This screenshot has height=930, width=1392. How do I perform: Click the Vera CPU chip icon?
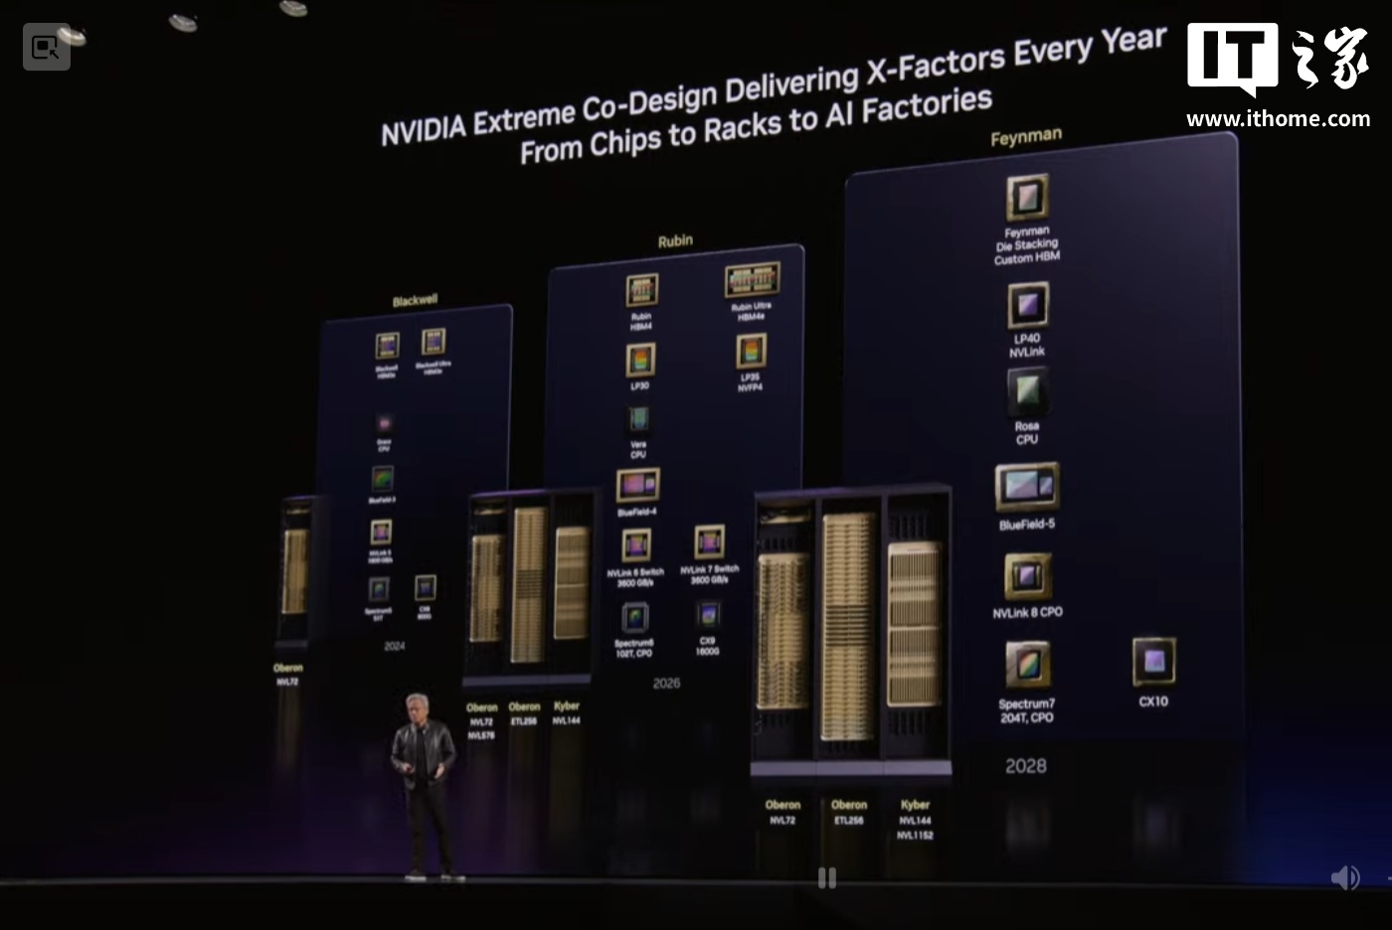(638, 419)
